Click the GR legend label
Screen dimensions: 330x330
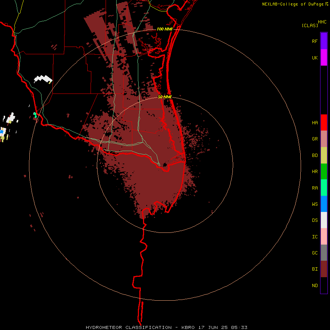[x=315, y=139]
